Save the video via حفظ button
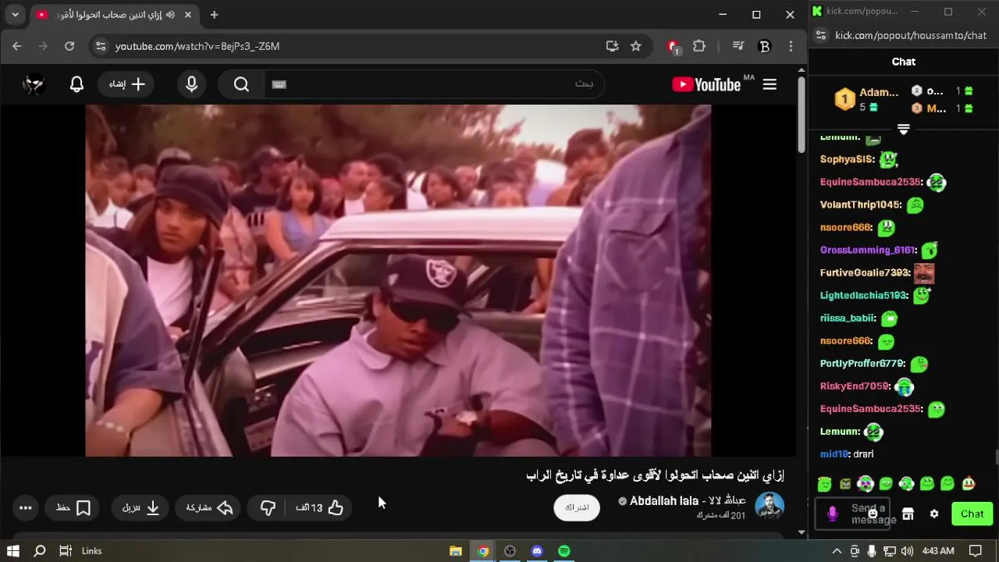The height and width of the screenshot is (562, 999). click(x=73, y=508)
